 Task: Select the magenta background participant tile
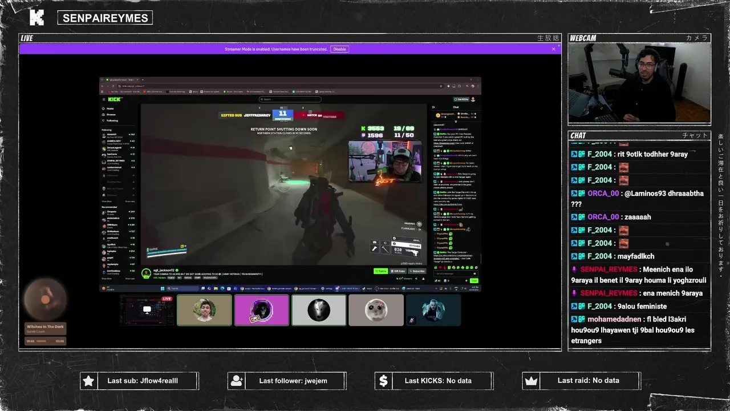tap(262, 310)
